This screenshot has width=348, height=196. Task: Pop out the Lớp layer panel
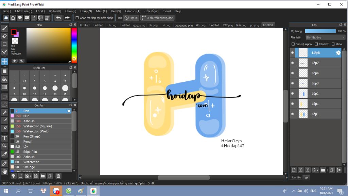(x=341, y=24)
